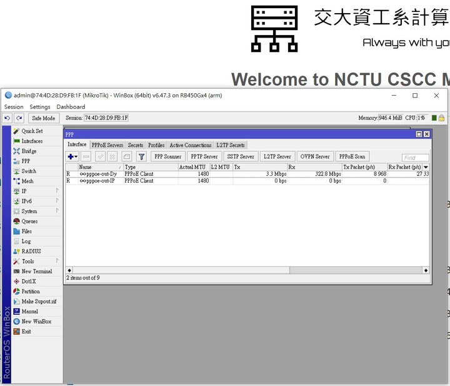Close the PPP inner window
Image resolution: width=450 pixels, height=386 pixels.
pyautogui.click(x=426, y=134)
